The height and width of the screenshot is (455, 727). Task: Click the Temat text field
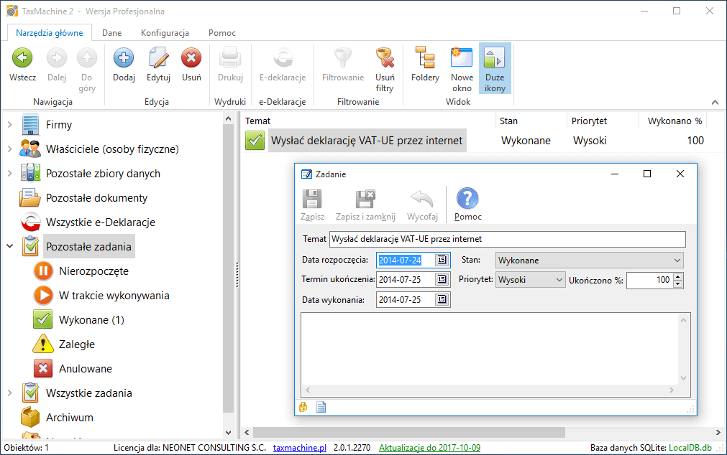tap(506, 239)
